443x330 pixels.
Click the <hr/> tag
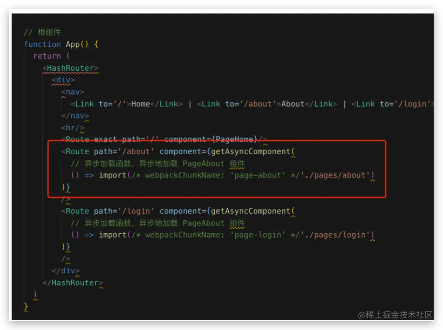[73, 128]
